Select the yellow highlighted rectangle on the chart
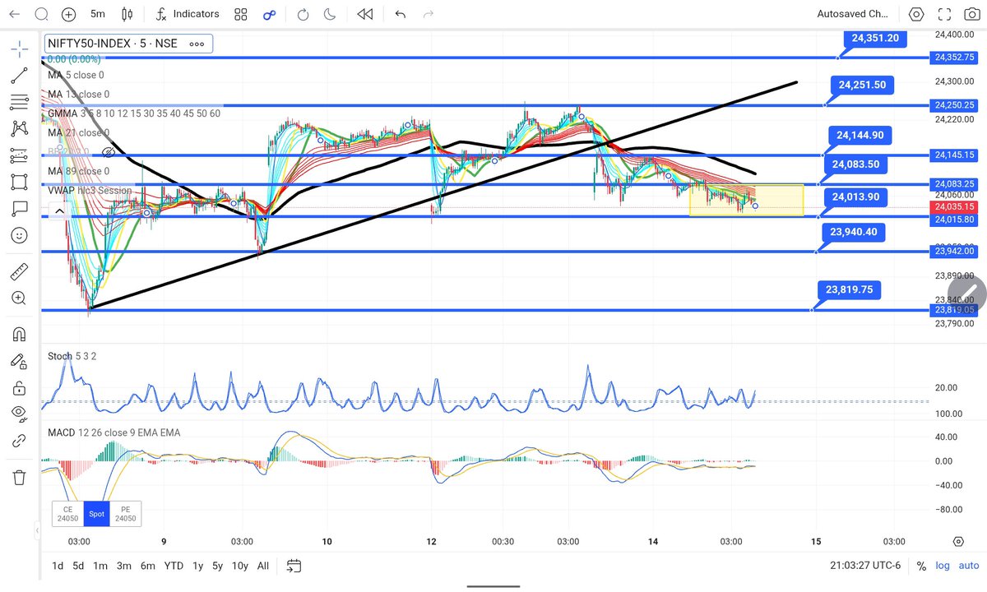Viewport: 987px width, 592px height. point(746,201)
